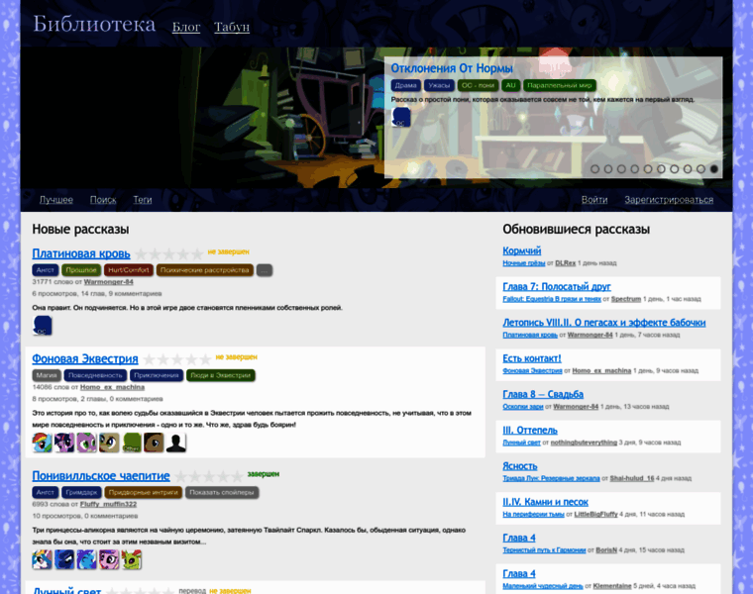
Task: Click the tan pony with blue eyes icon
Action: pos(109,443)
